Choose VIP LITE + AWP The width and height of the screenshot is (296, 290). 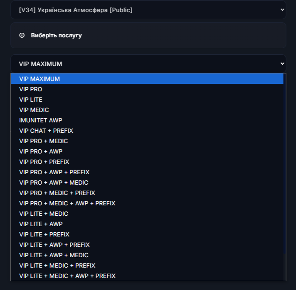[41, 224]
